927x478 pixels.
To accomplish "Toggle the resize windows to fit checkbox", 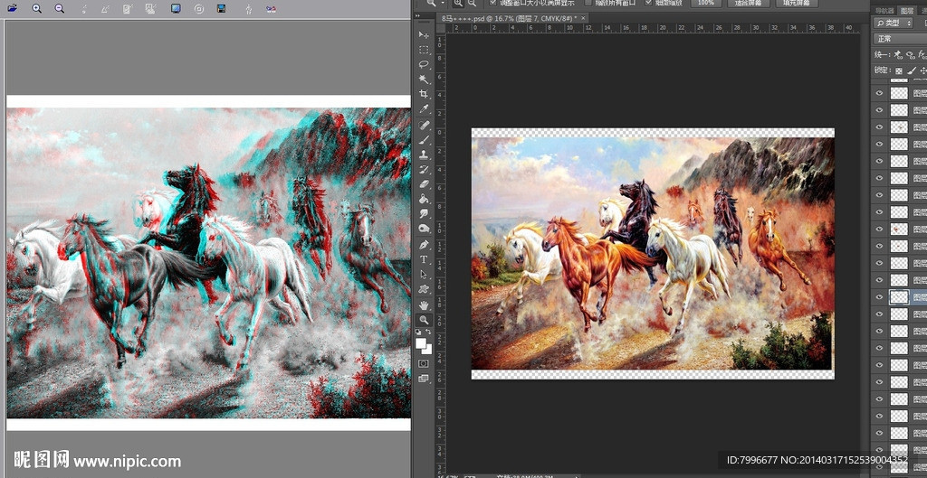I will [493, 3].
